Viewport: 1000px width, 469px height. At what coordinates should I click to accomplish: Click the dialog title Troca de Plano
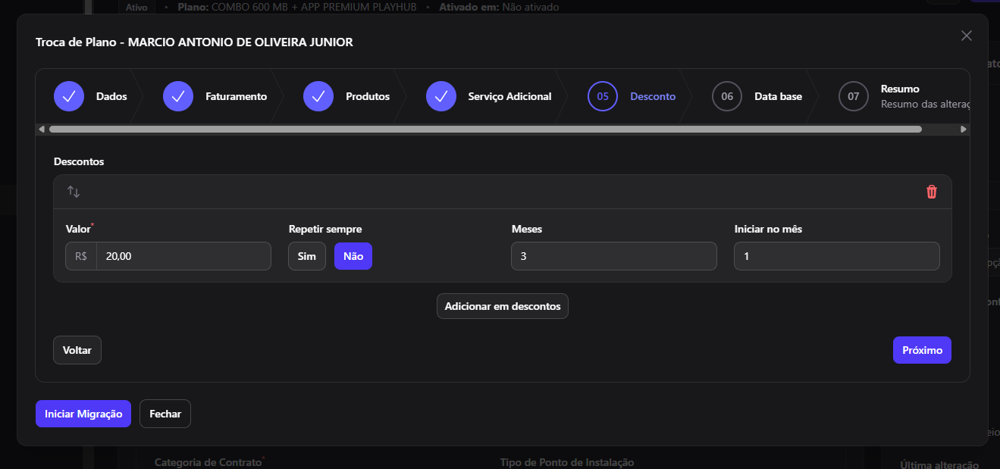tap(194, 42)
